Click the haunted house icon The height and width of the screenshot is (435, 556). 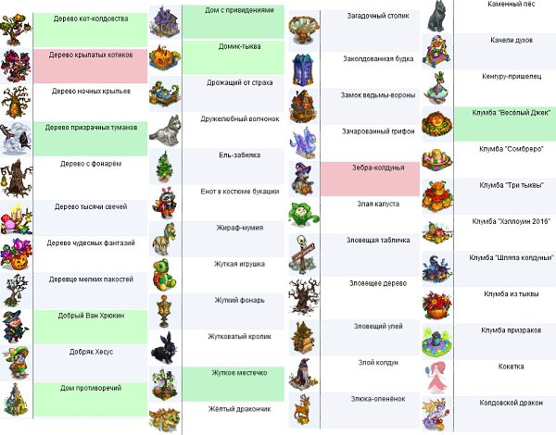click(x=165, y=22)
